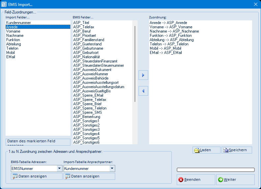
Task: Select ASP_Sperre_Telefax entry
Action: point(103,100)
